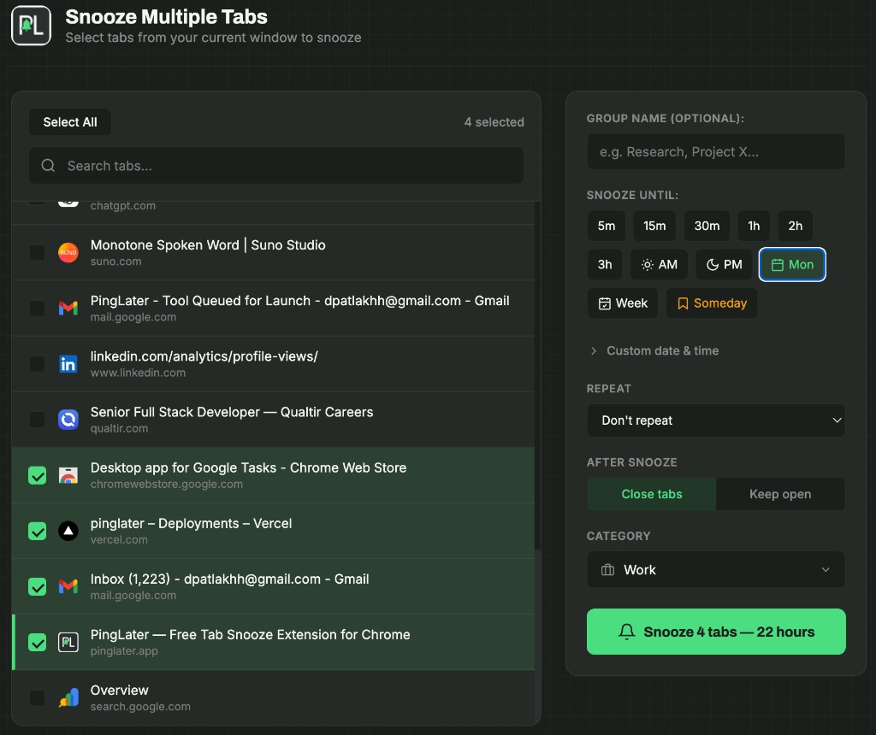Image resolution: width=876 pixels, height=735 pixels.
Task: Click the Select All button
Action: click(70, 121)
